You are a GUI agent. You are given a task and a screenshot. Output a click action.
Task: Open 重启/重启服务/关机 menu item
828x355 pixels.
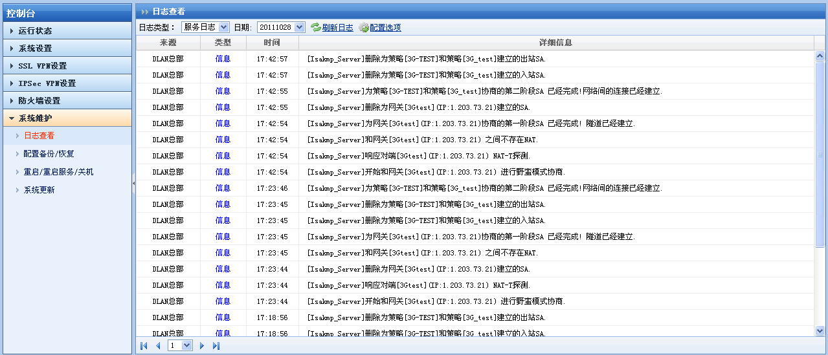pyautogui.click(x=58, y=172)
